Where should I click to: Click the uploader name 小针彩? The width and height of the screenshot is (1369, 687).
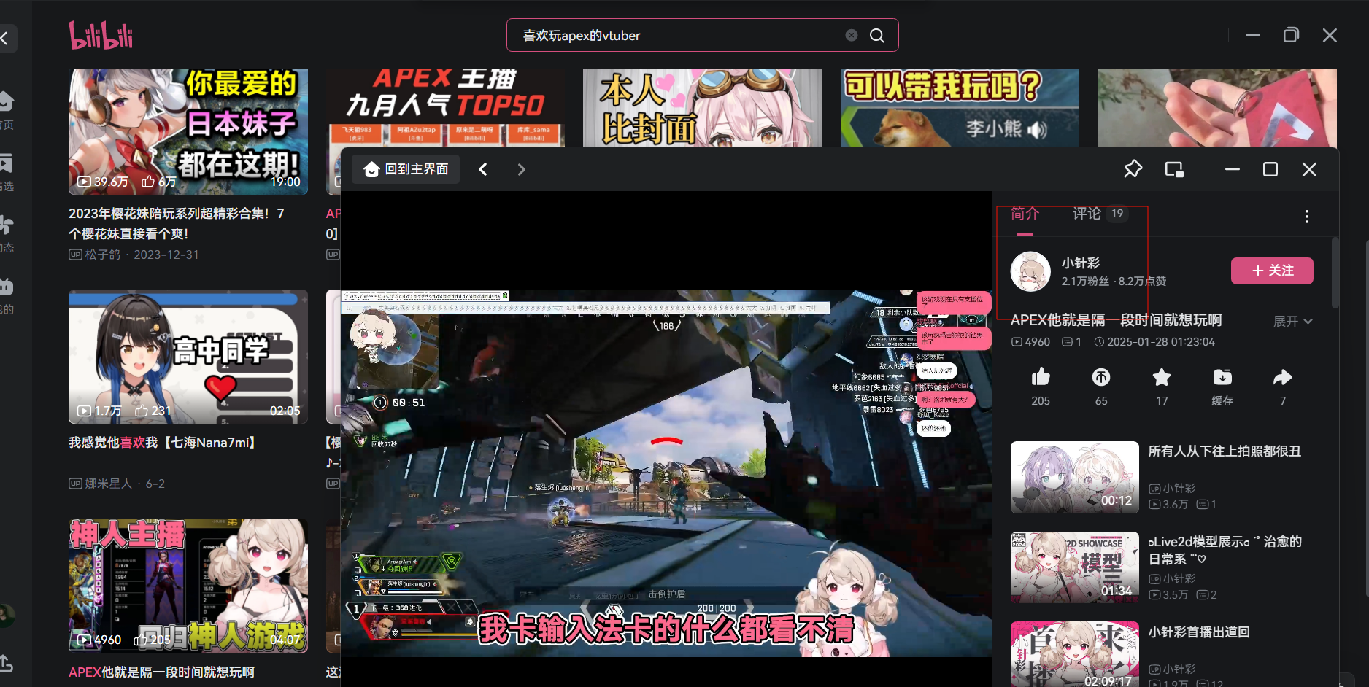pyautogui.click(x=1080, y=263)
